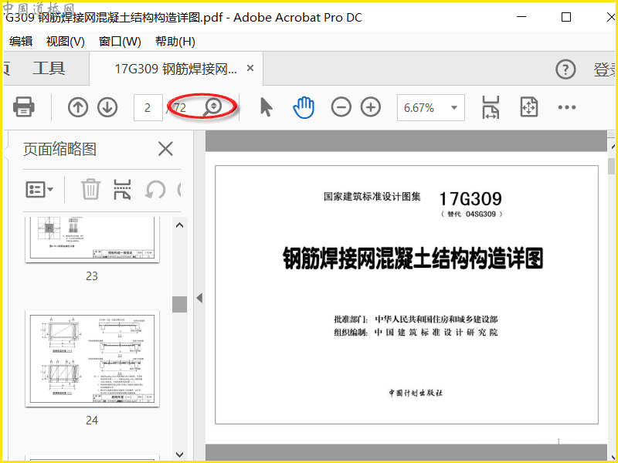The width and height of the screenshot is (618, 463).
Task: Click the page label 23
Action: [x=92, y=276]
